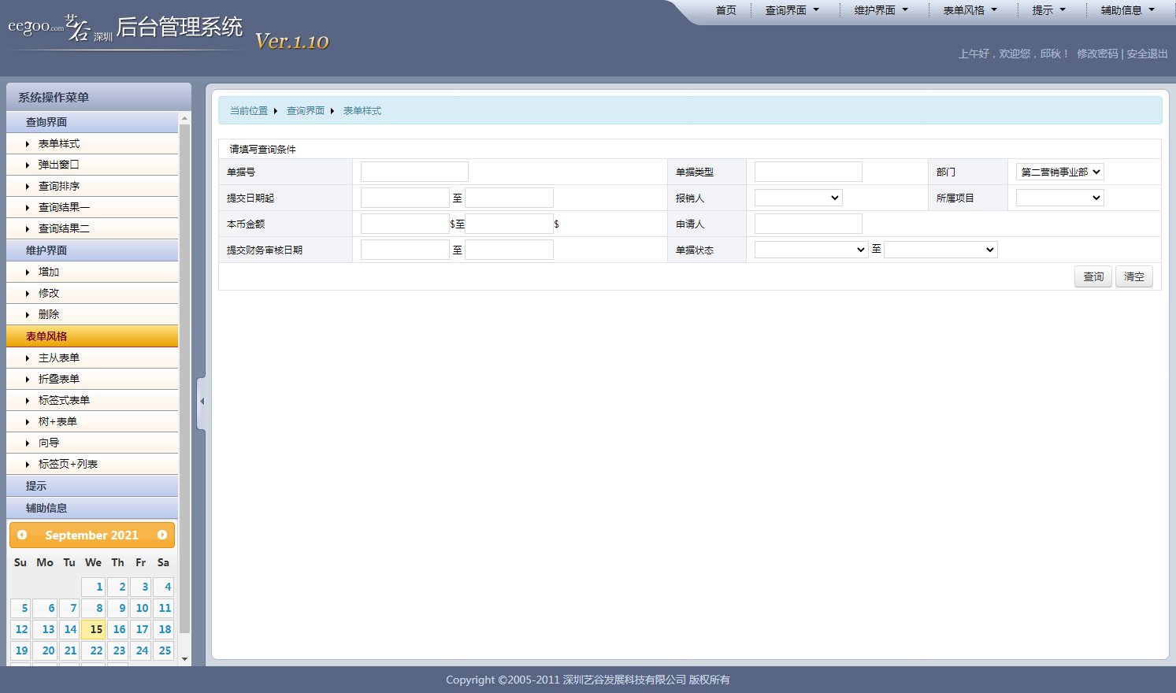
Task: Expand the first 单据状态 dropdown
Action: [x=811, y=250]
